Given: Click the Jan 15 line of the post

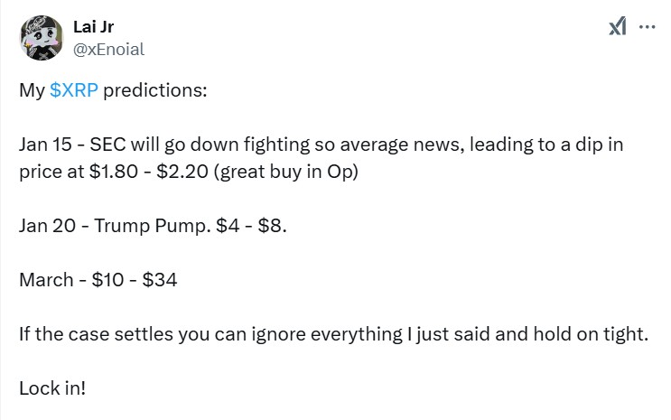Looking at the screenshot, I should pos(321,145).
